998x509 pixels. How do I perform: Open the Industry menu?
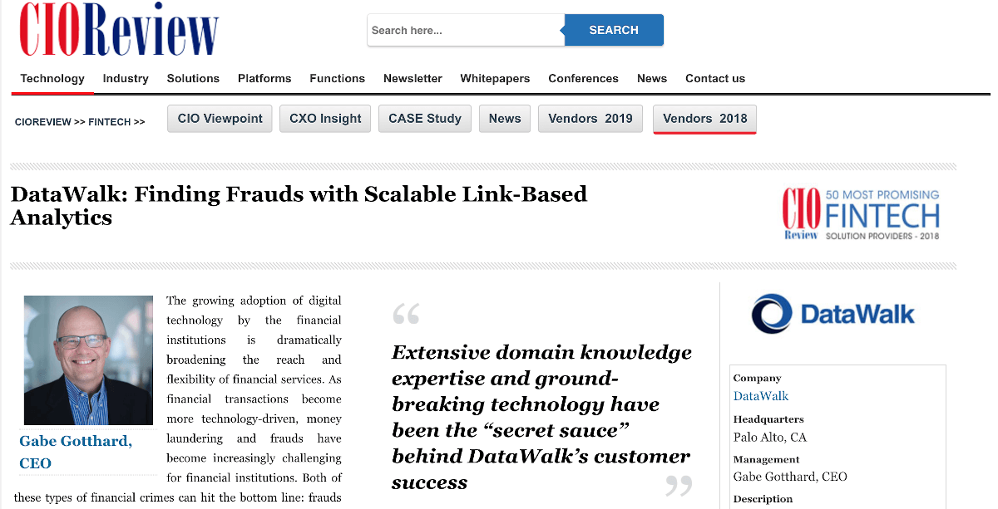126,79
